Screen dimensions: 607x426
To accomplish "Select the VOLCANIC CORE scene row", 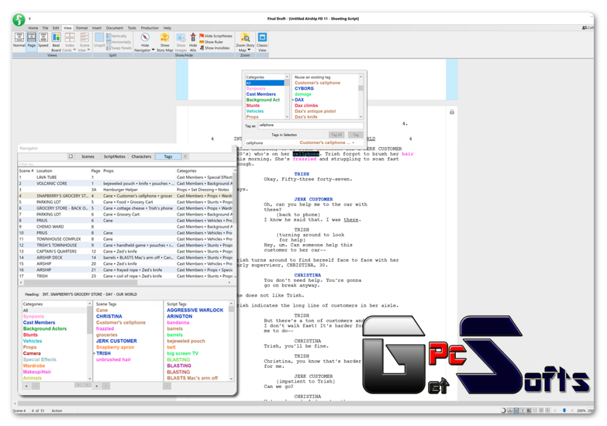I will pyautogui.click(x=126, y=184).
